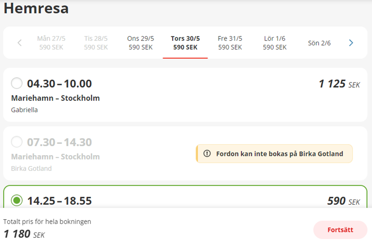
Task: Click the previous dates left arrow
Action: click(x=19, y=43)
